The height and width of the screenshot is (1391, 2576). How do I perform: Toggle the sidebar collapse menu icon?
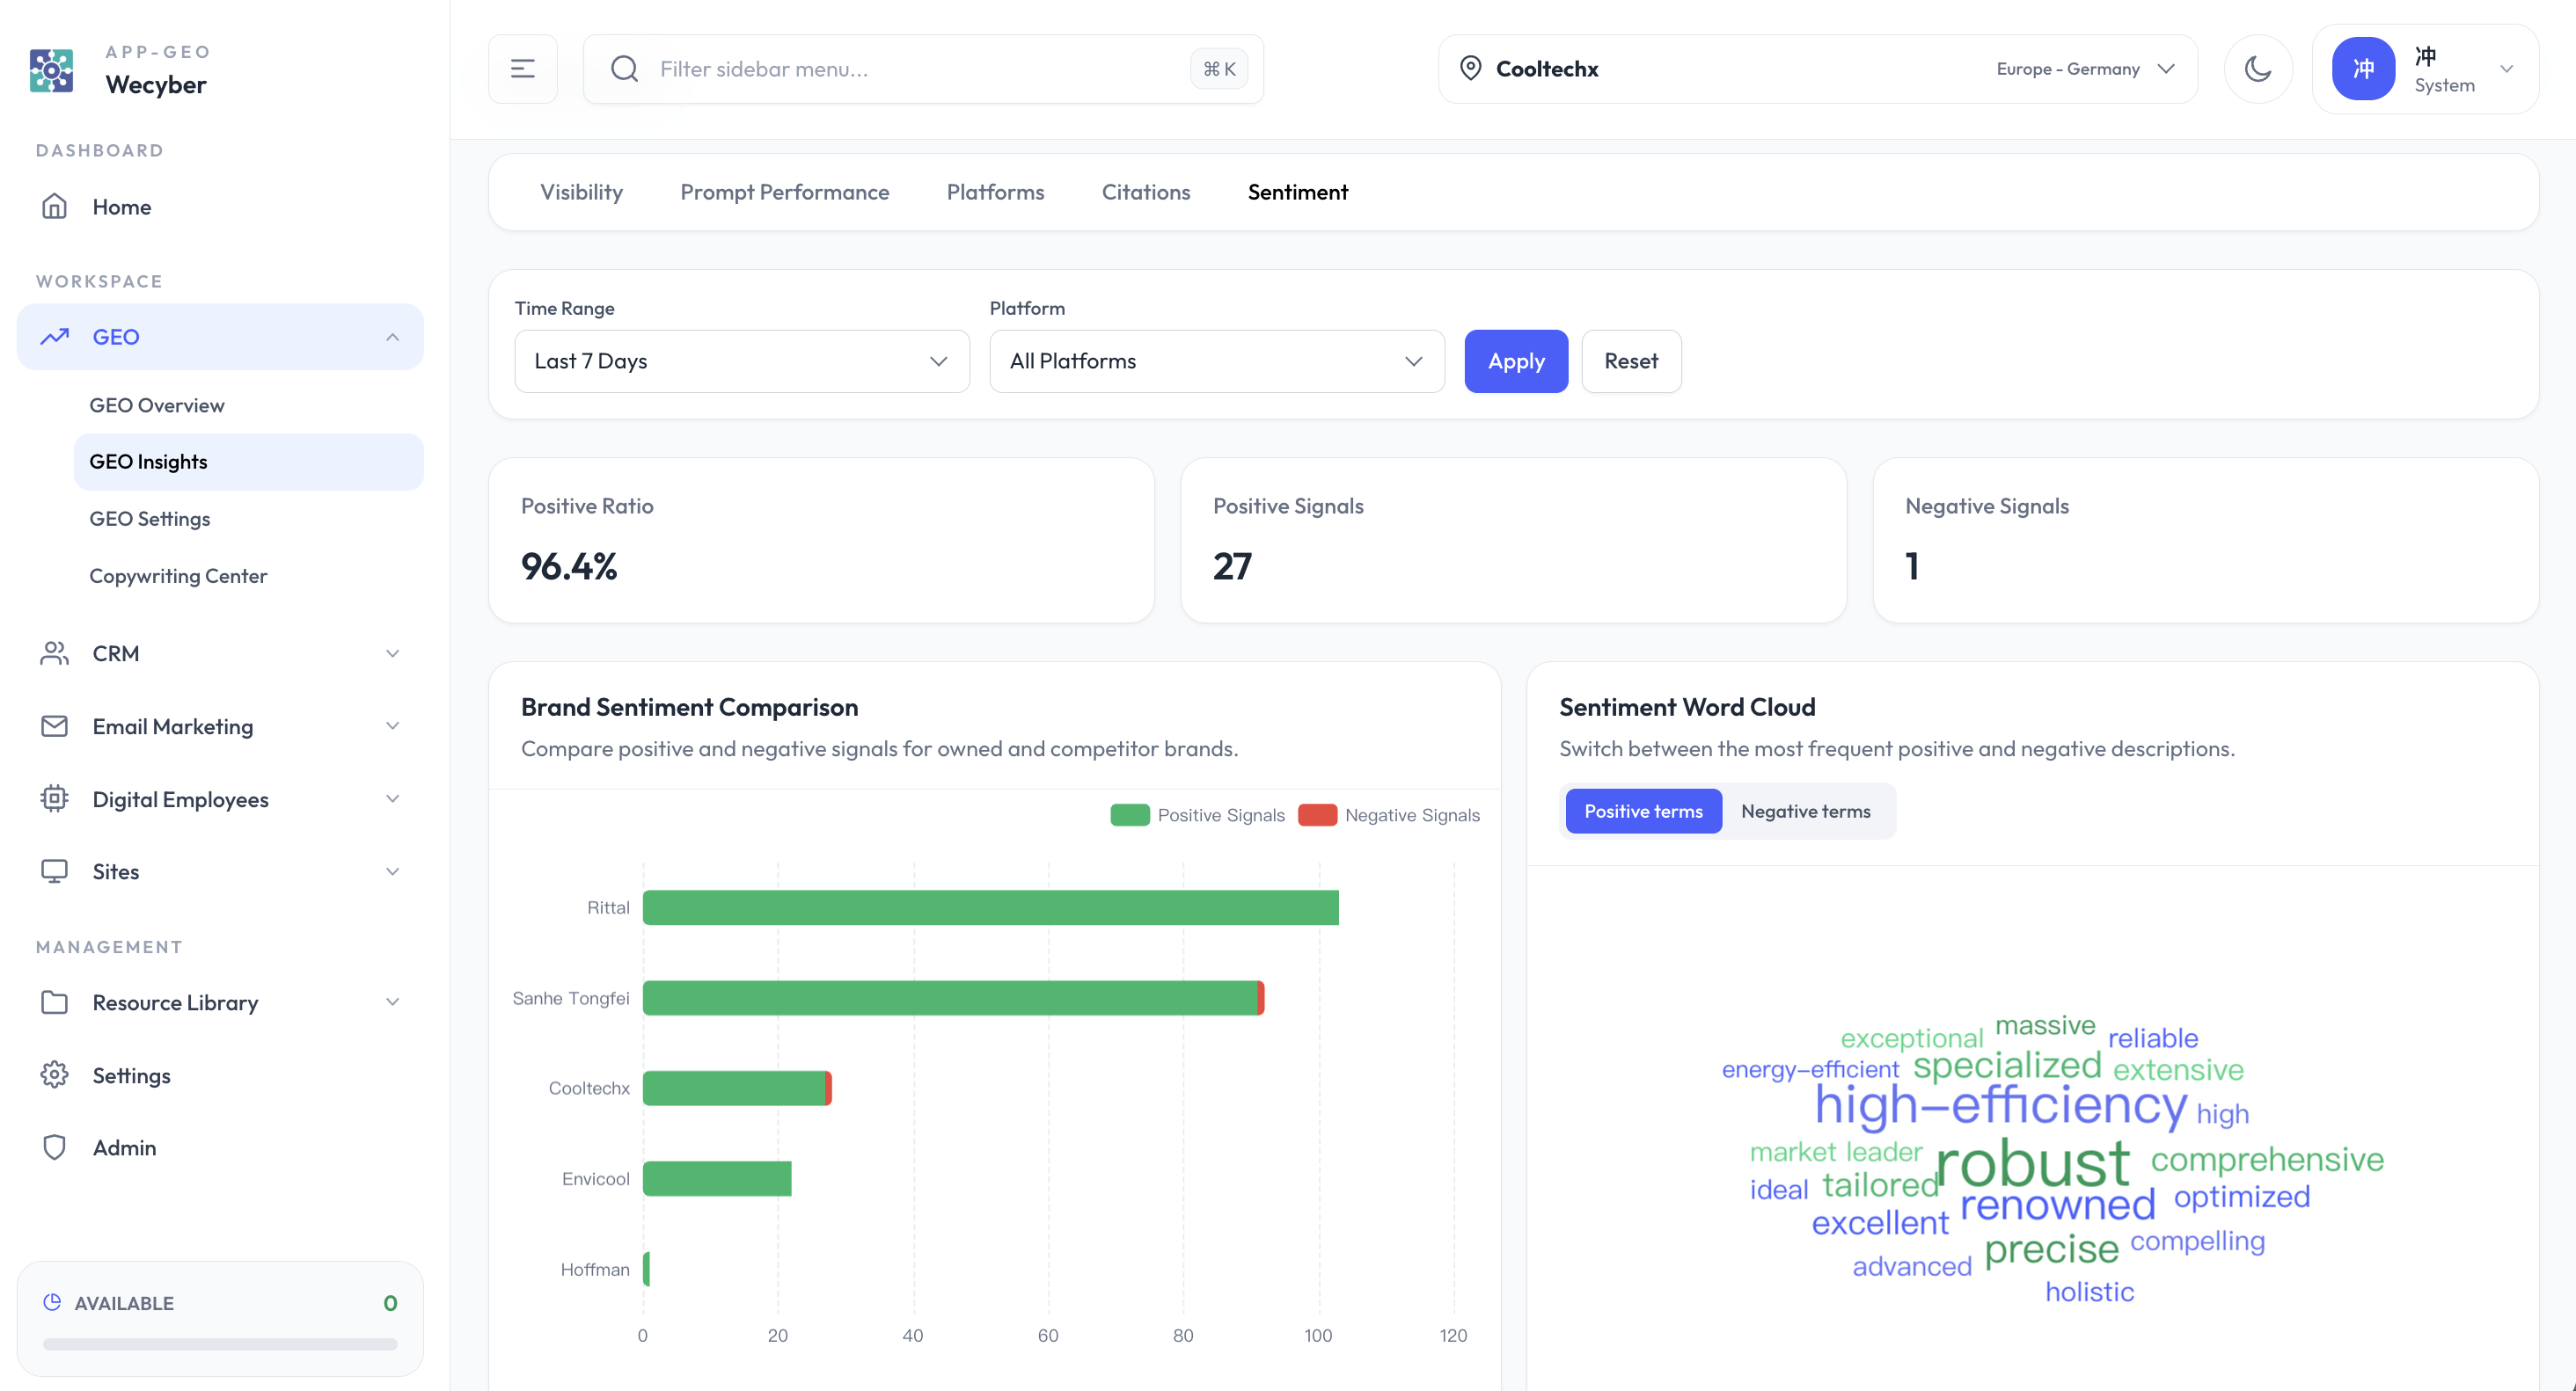522,69
